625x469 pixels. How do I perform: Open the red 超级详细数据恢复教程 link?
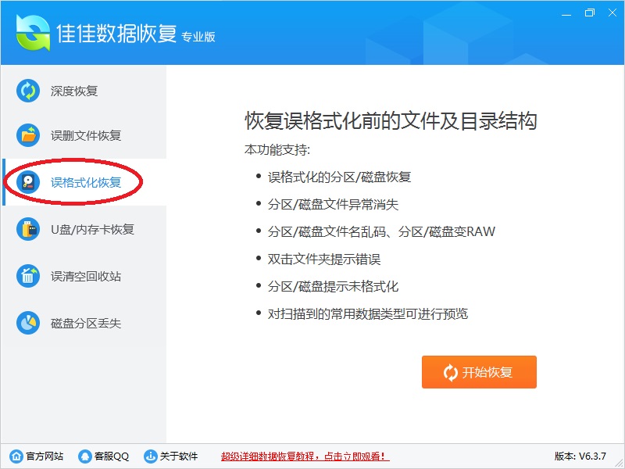coord(305,456)
